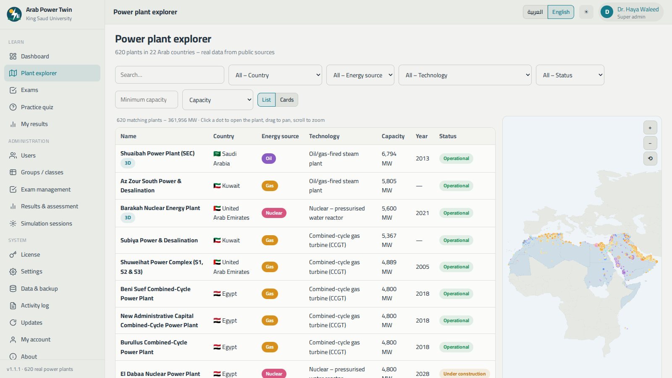The width and height of the screenshot is (672, 378).
Task: Open the Capacity sort dropdown
Action: click(x=218, y=100)
